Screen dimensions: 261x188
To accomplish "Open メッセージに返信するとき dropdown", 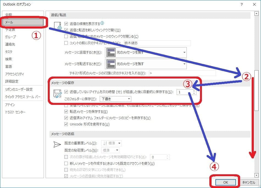I will 146,52.
